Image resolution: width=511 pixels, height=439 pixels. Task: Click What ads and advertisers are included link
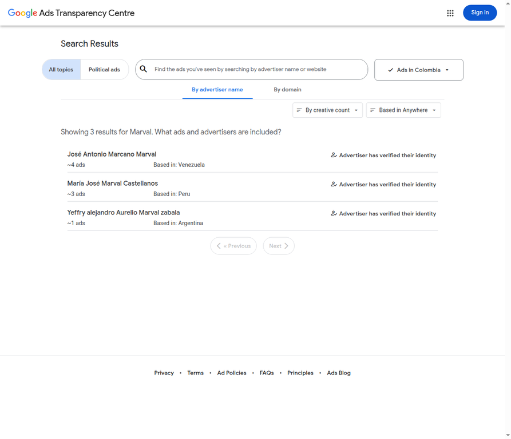tap(217, 132)
